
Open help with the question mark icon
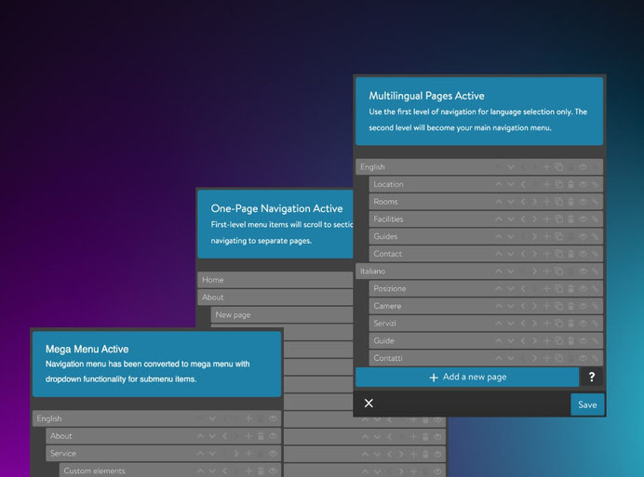point(592,378)
